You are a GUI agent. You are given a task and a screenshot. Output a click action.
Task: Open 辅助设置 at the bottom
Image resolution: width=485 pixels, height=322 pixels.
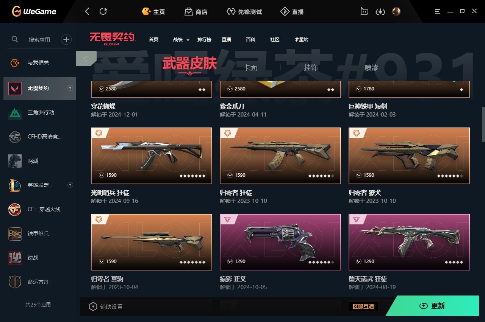pyautogui.click(x=106, y=306)
